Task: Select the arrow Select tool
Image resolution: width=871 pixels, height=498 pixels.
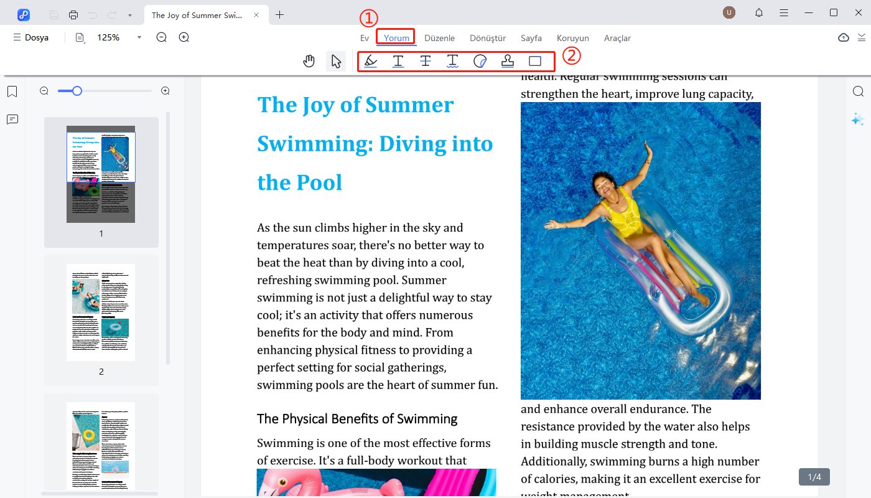Action: (336, 61)
